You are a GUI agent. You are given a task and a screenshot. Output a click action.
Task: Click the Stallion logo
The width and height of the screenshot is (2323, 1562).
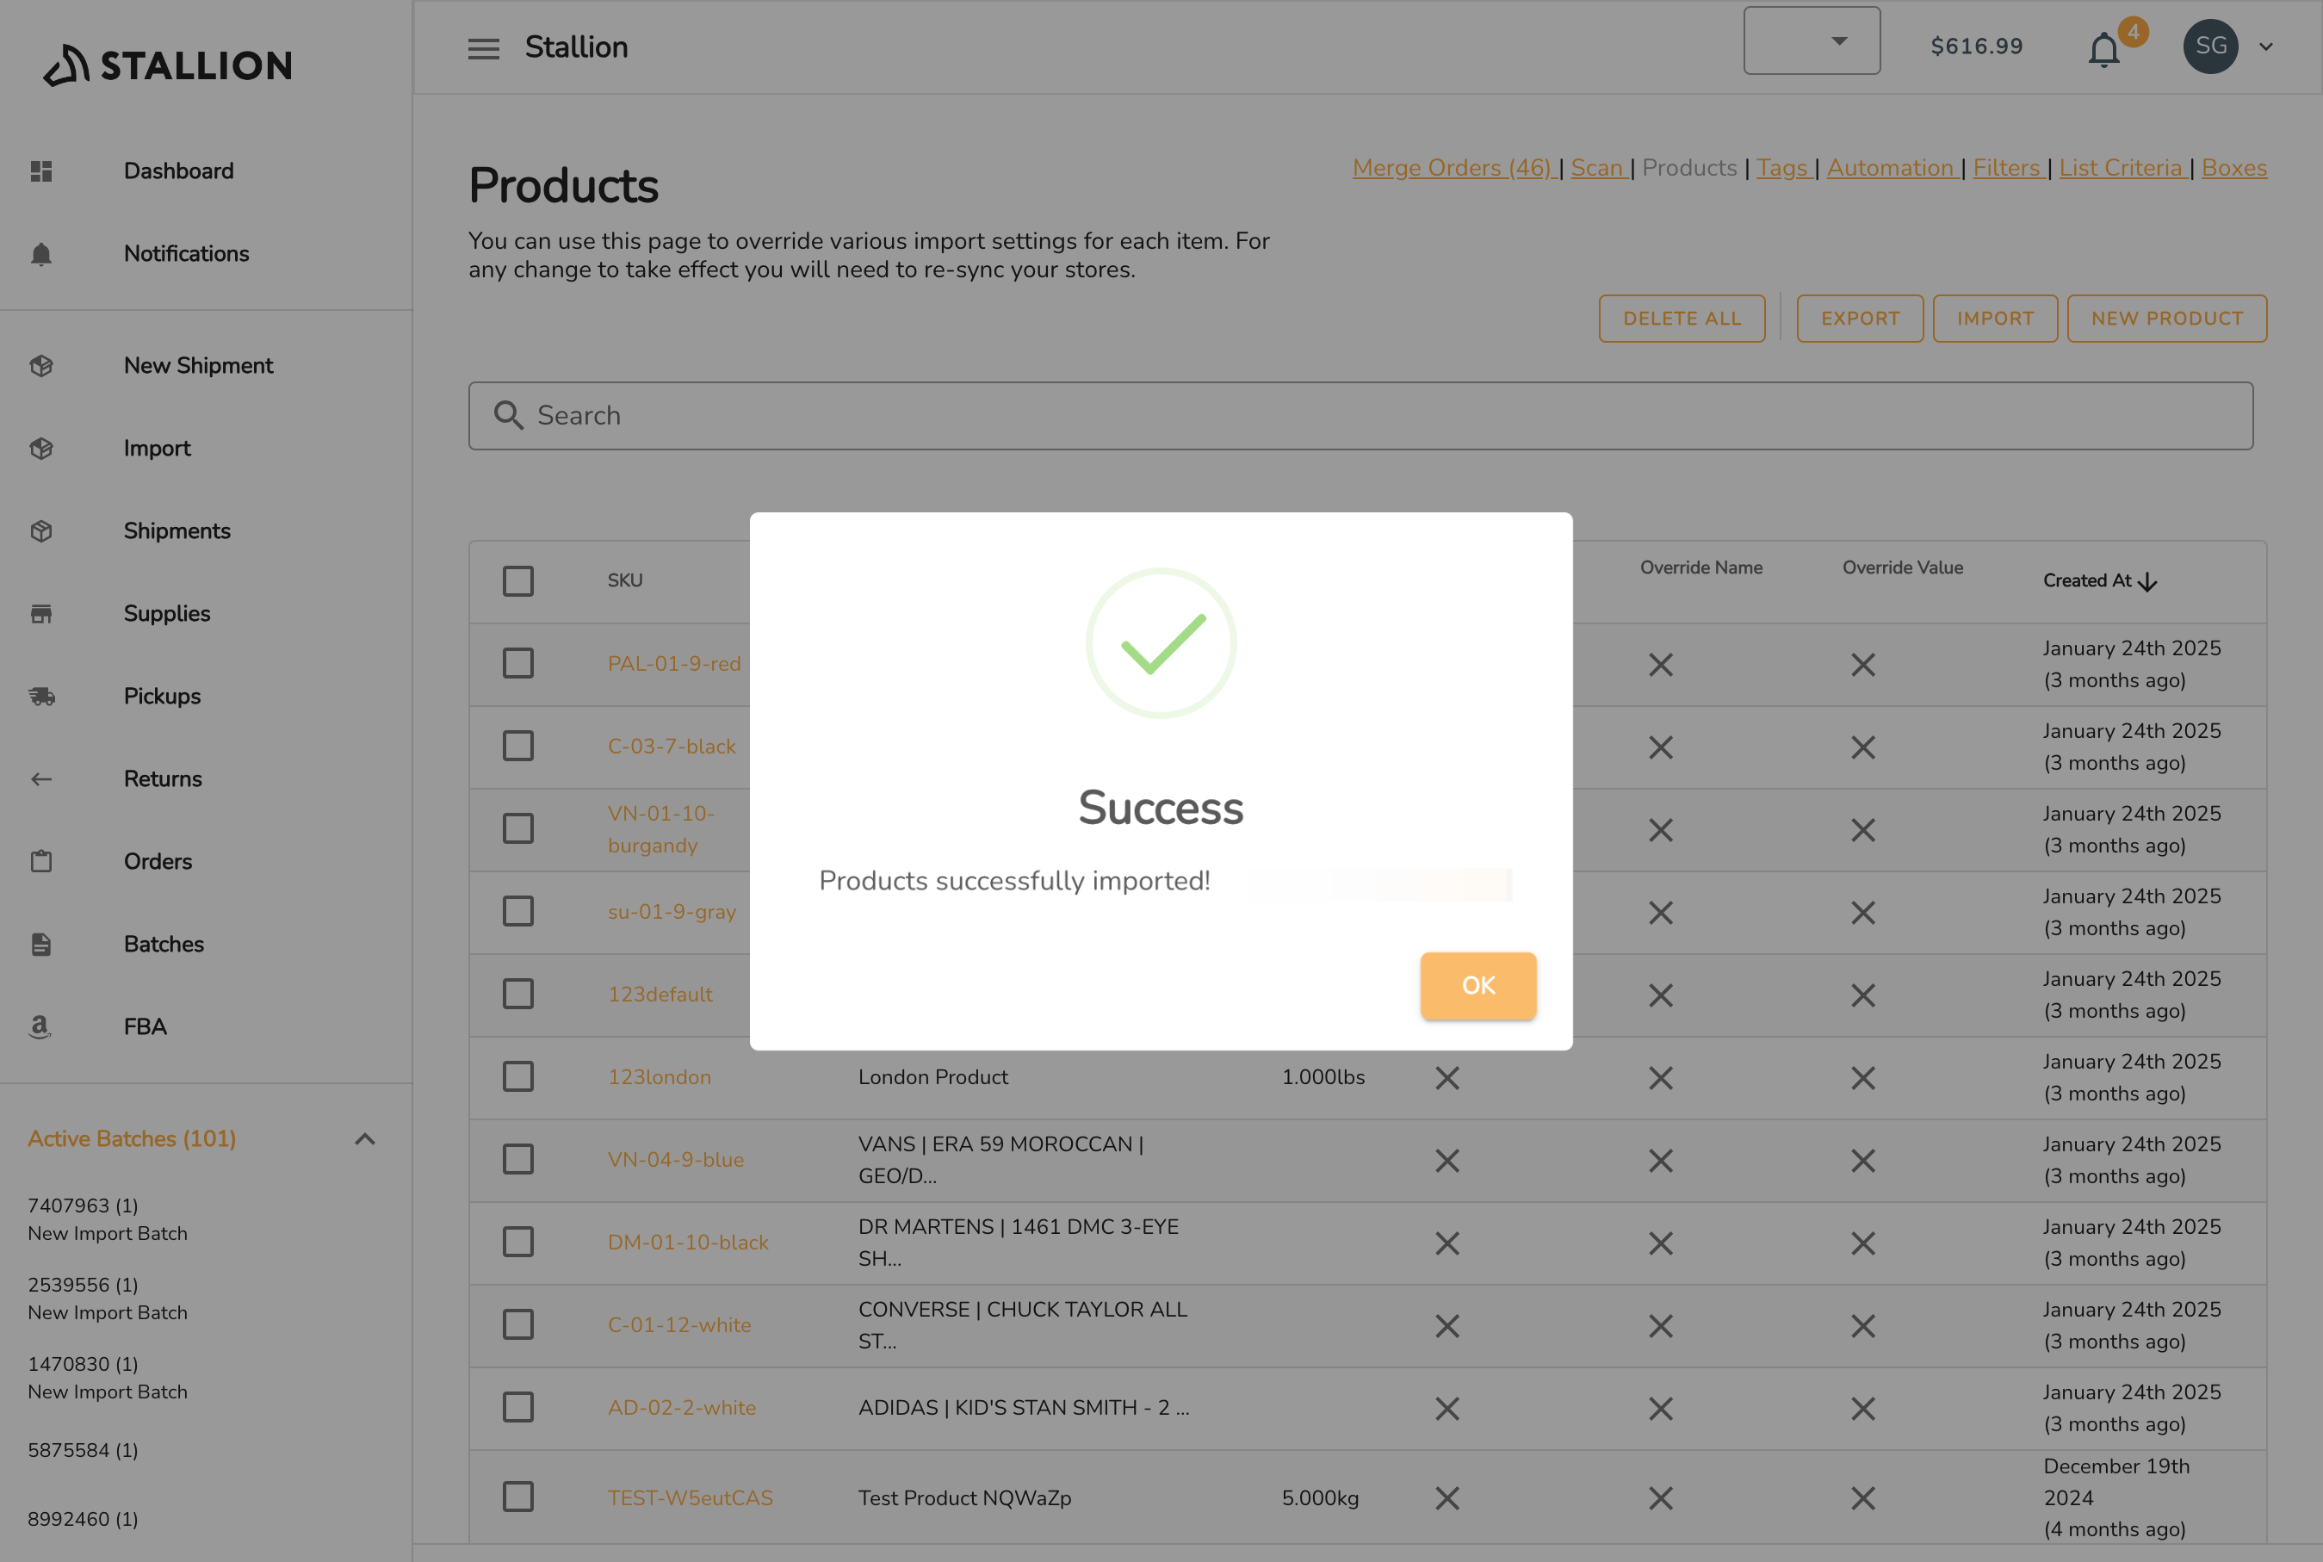pos(167,65)
